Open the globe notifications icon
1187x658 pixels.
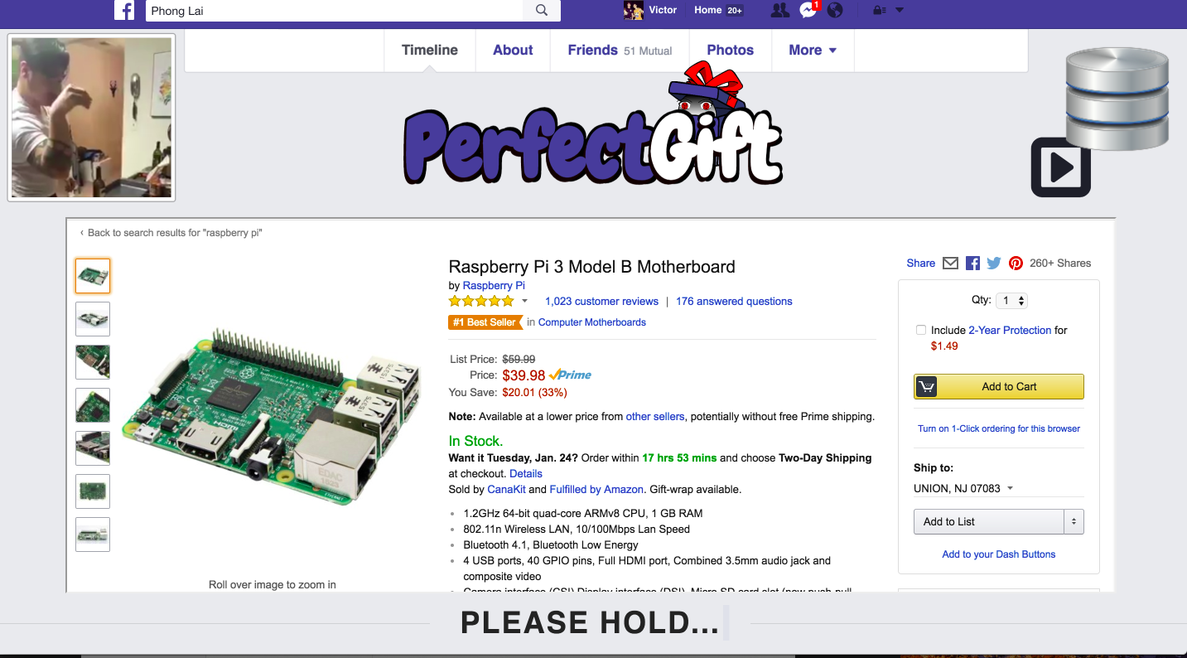pos(835,10)
